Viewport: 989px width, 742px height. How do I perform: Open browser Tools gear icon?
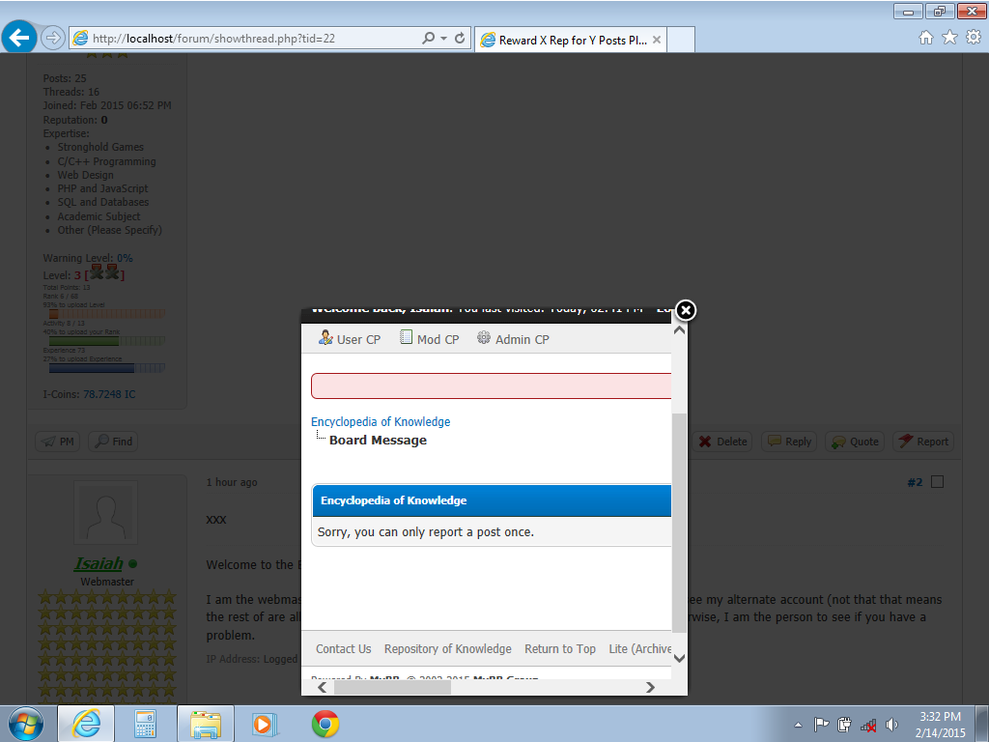pos(974,38)
